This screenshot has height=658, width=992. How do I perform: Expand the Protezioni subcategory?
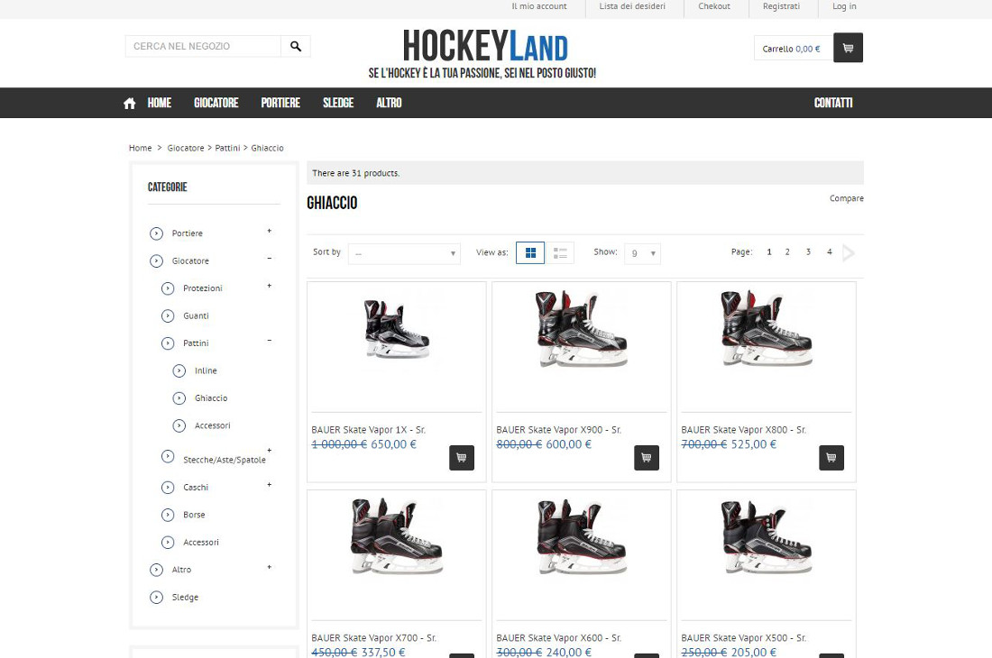tap(270, 286)
